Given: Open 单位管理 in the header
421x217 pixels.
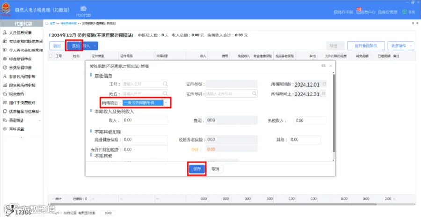Looking at the screenshot, I should click(387, 12).
